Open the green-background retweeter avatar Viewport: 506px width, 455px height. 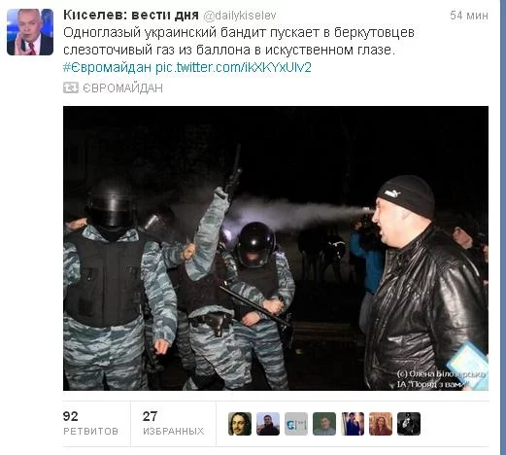(324, 424)
